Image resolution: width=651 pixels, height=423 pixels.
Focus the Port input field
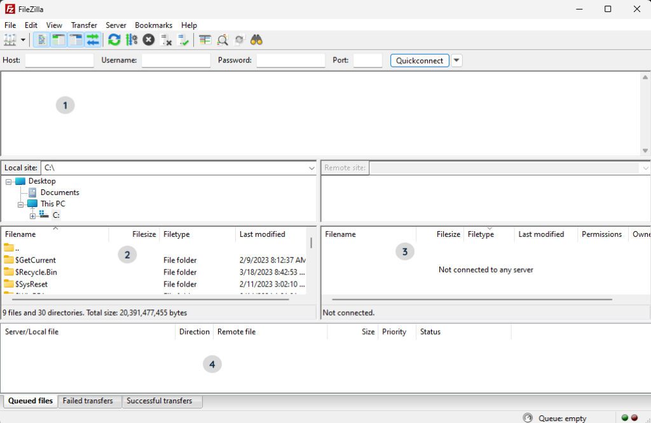pos(368,60)
